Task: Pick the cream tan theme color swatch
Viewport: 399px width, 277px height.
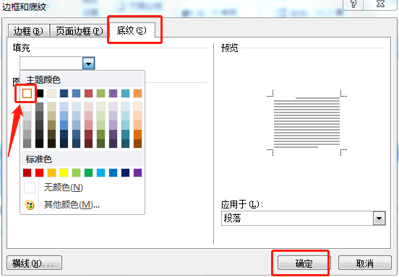Action: [51, 93]
